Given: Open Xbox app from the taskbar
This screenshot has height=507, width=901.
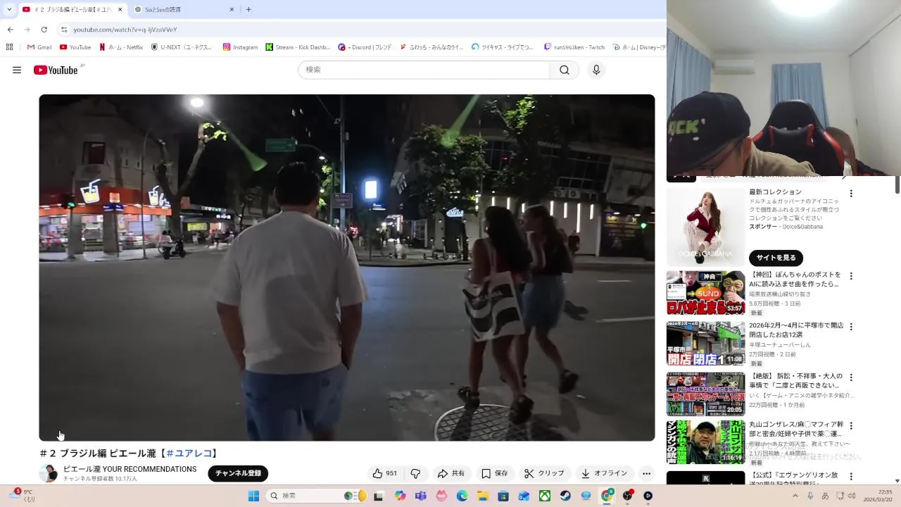Looking at the screenshot, I should coord(545,496).
